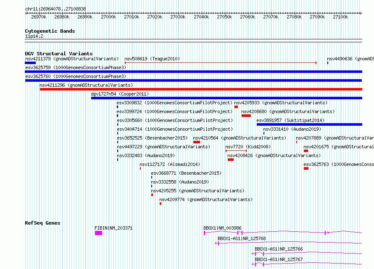
Task: Click esv3668771 (Besenbacher2015) label
Action: [186, 173]
